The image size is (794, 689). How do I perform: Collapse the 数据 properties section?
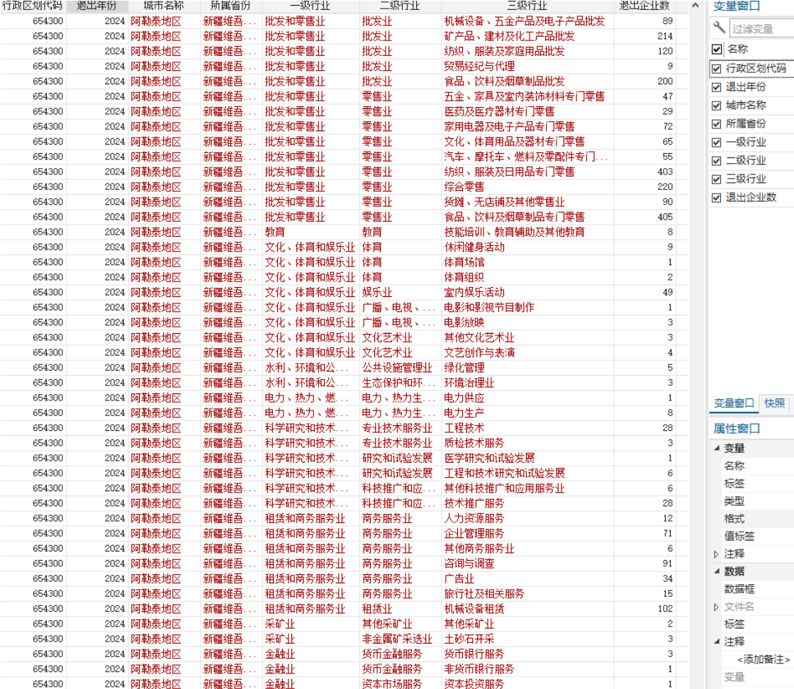click(717, 571)
